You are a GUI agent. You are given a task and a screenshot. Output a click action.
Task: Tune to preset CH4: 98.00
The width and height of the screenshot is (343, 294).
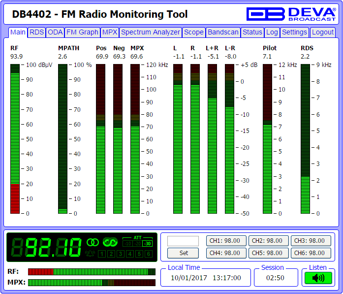coord(226,253)
